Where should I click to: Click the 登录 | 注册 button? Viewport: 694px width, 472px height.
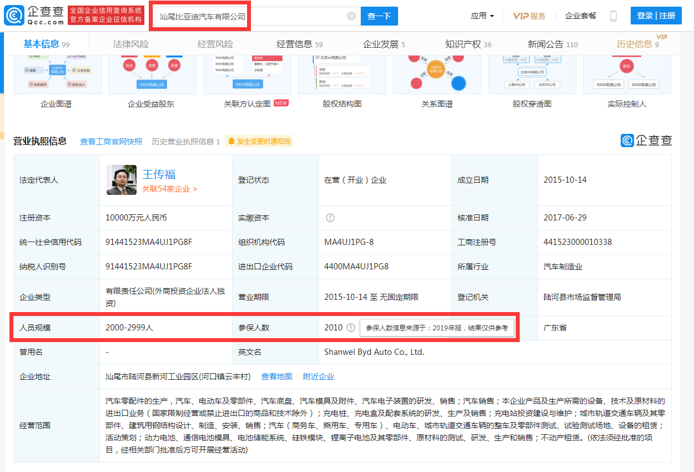pos(656,16)
